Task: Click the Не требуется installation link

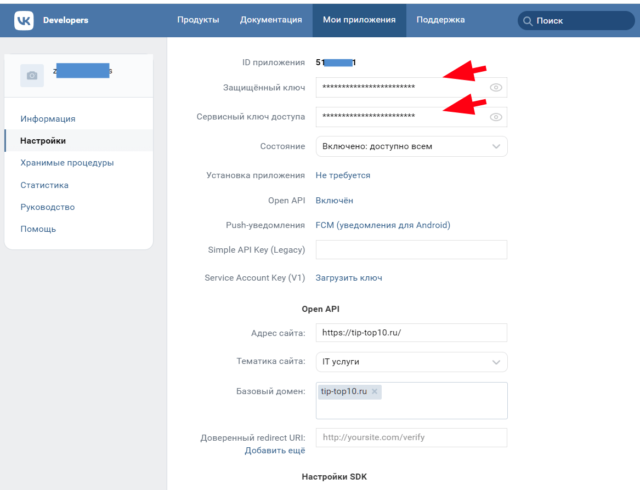Action: pyautogui.click(x=342, y=175)
